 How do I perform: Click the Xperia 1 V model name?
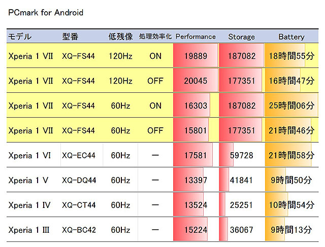[28, 180]
